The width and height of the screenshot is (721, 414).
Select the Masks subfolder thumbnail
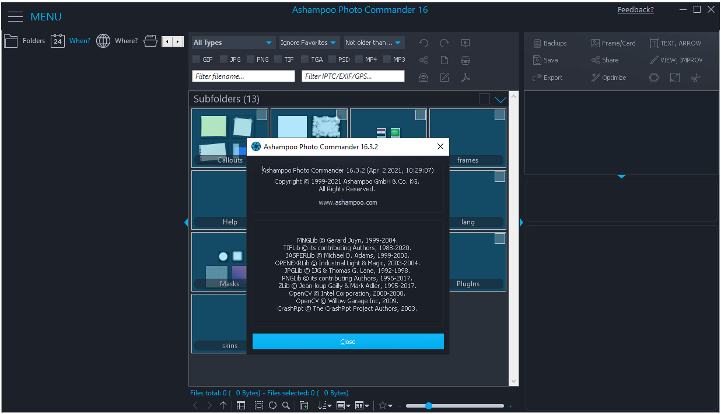(x=219, y=262)
